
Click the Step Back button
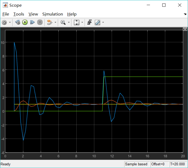click(x=18, y=23)
